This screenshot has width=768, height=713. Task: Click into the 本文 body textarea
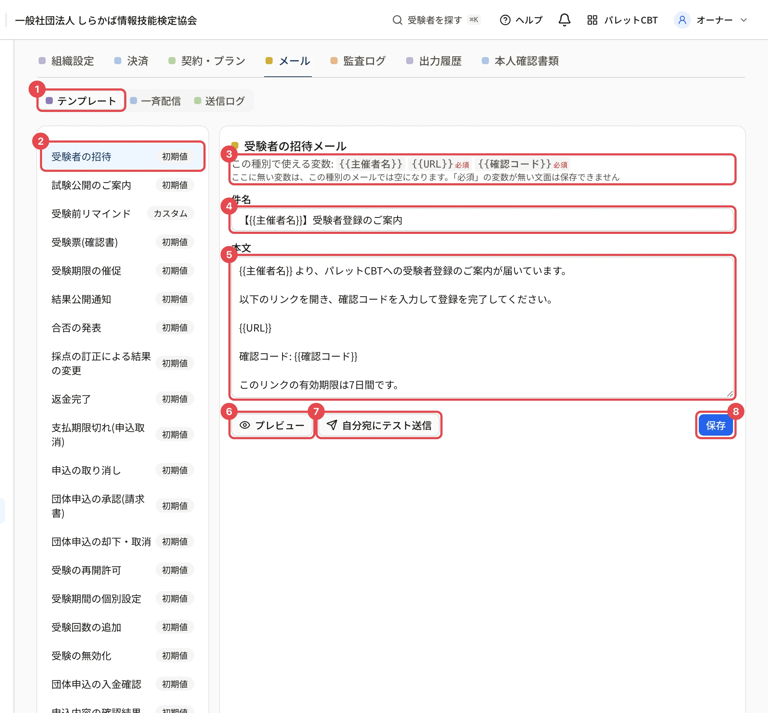click(x=482, y=327)
